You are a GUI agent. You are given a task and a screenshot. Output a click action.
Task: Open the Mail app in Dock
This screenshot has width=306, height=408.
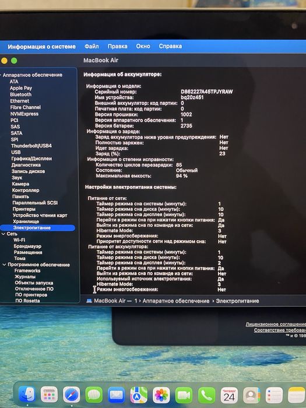pos(117,395)
